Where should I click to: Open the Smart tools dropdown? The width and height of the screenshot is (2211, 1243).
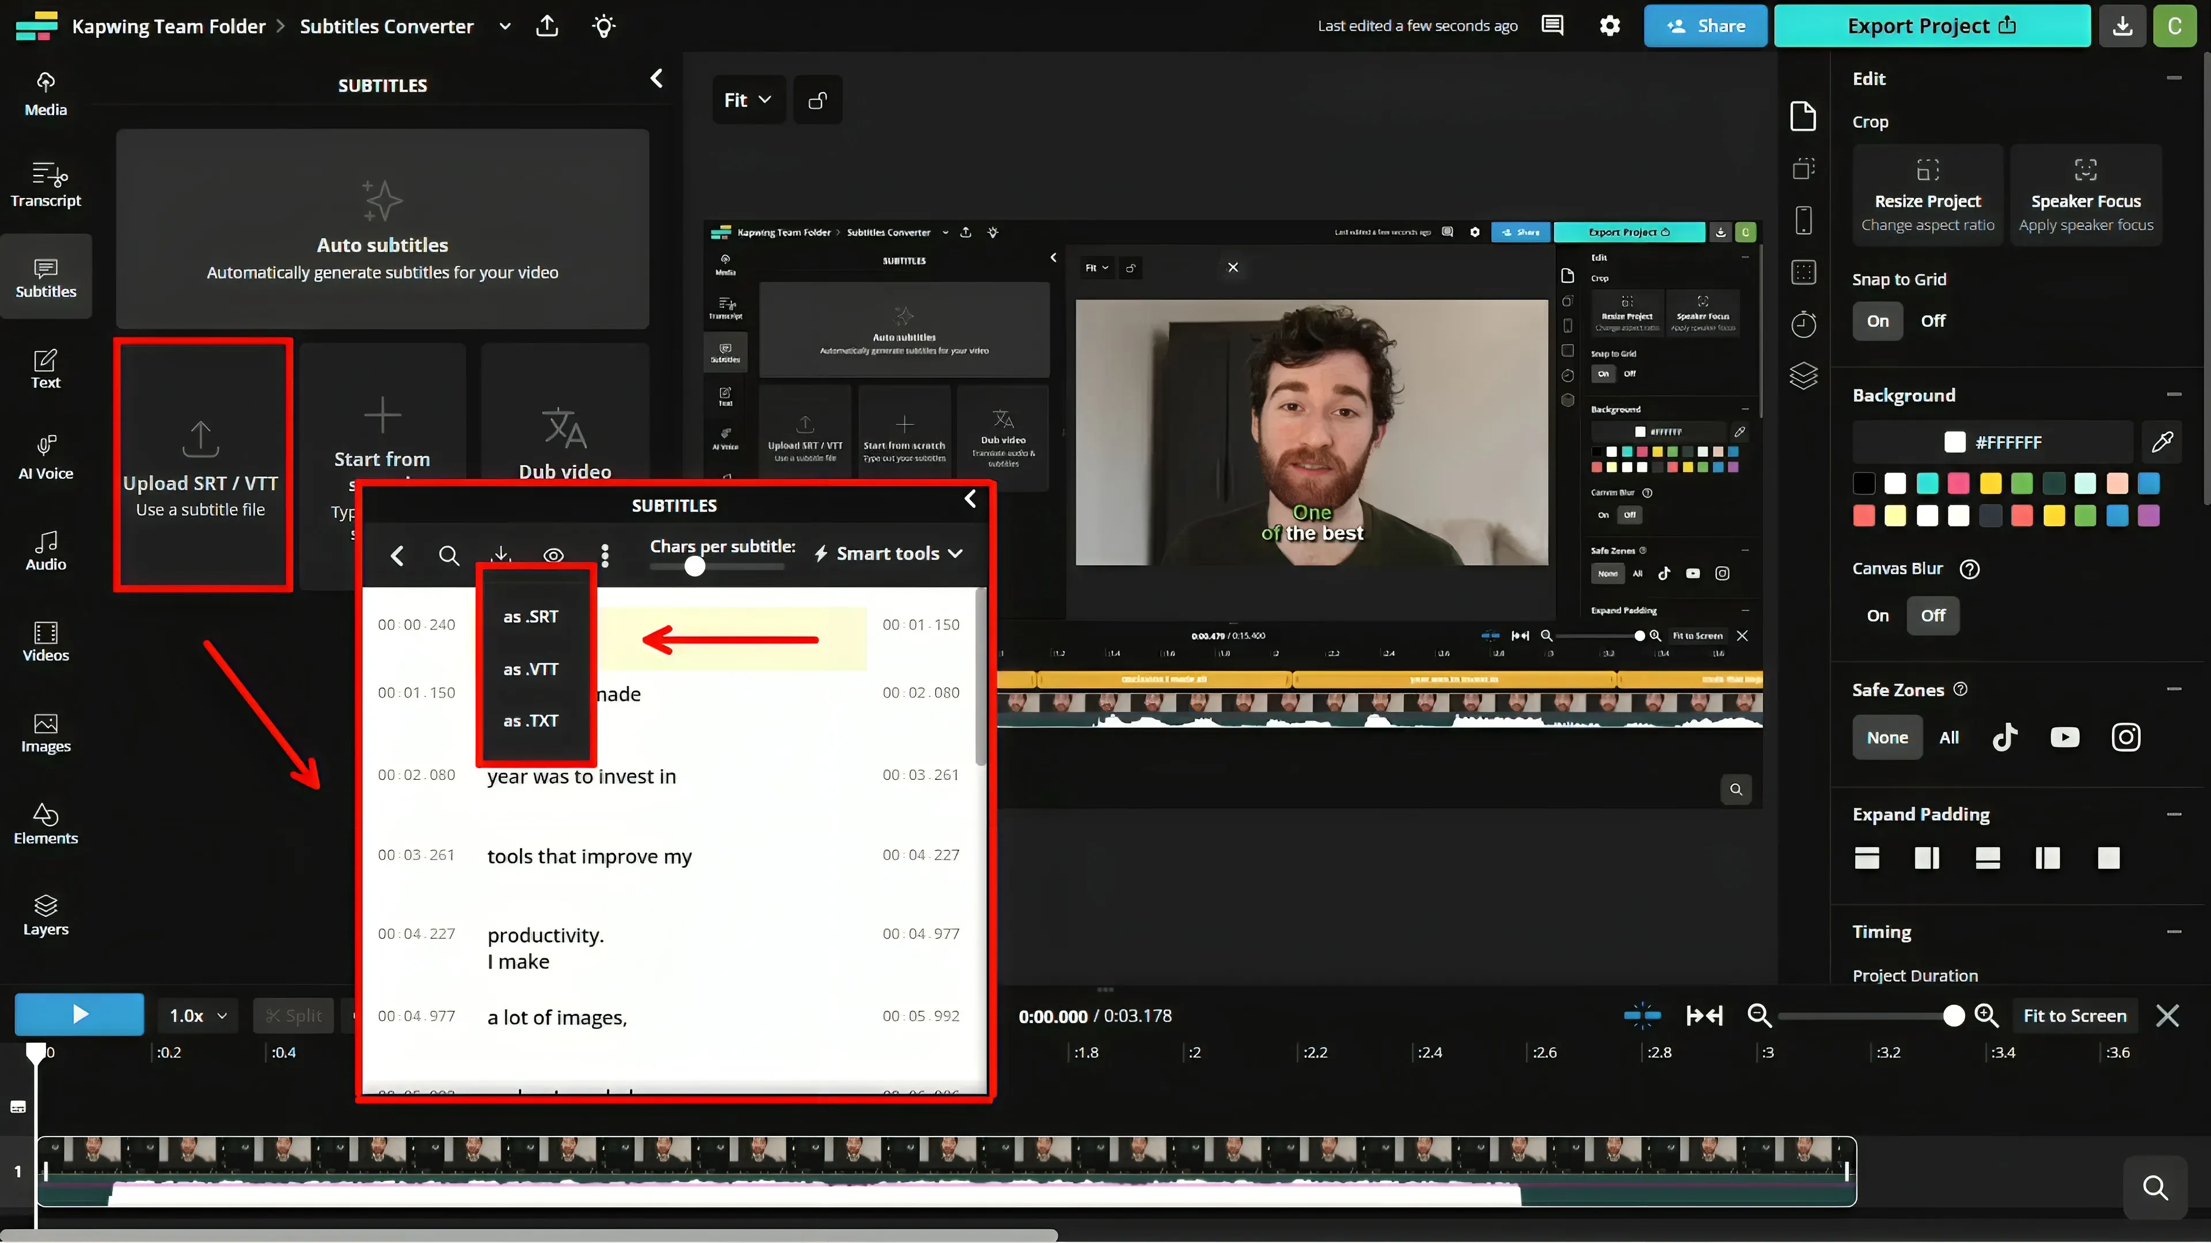[888, 553]
